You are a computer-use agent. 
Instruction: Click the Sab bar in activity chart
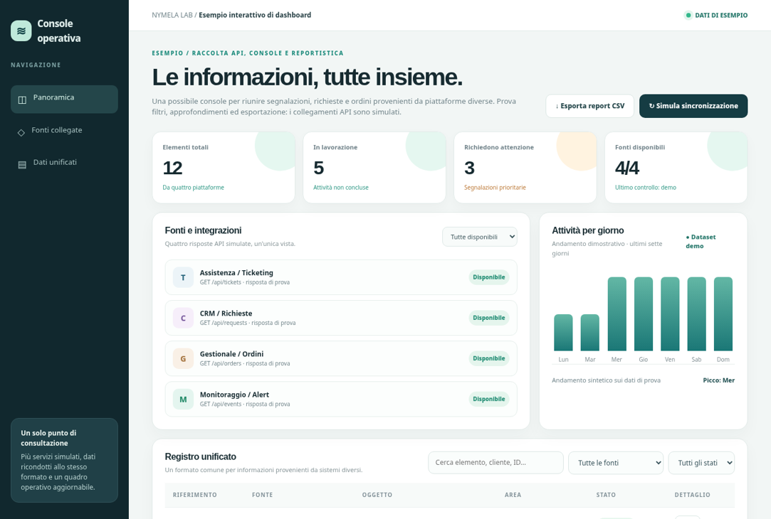coord(697,314)
